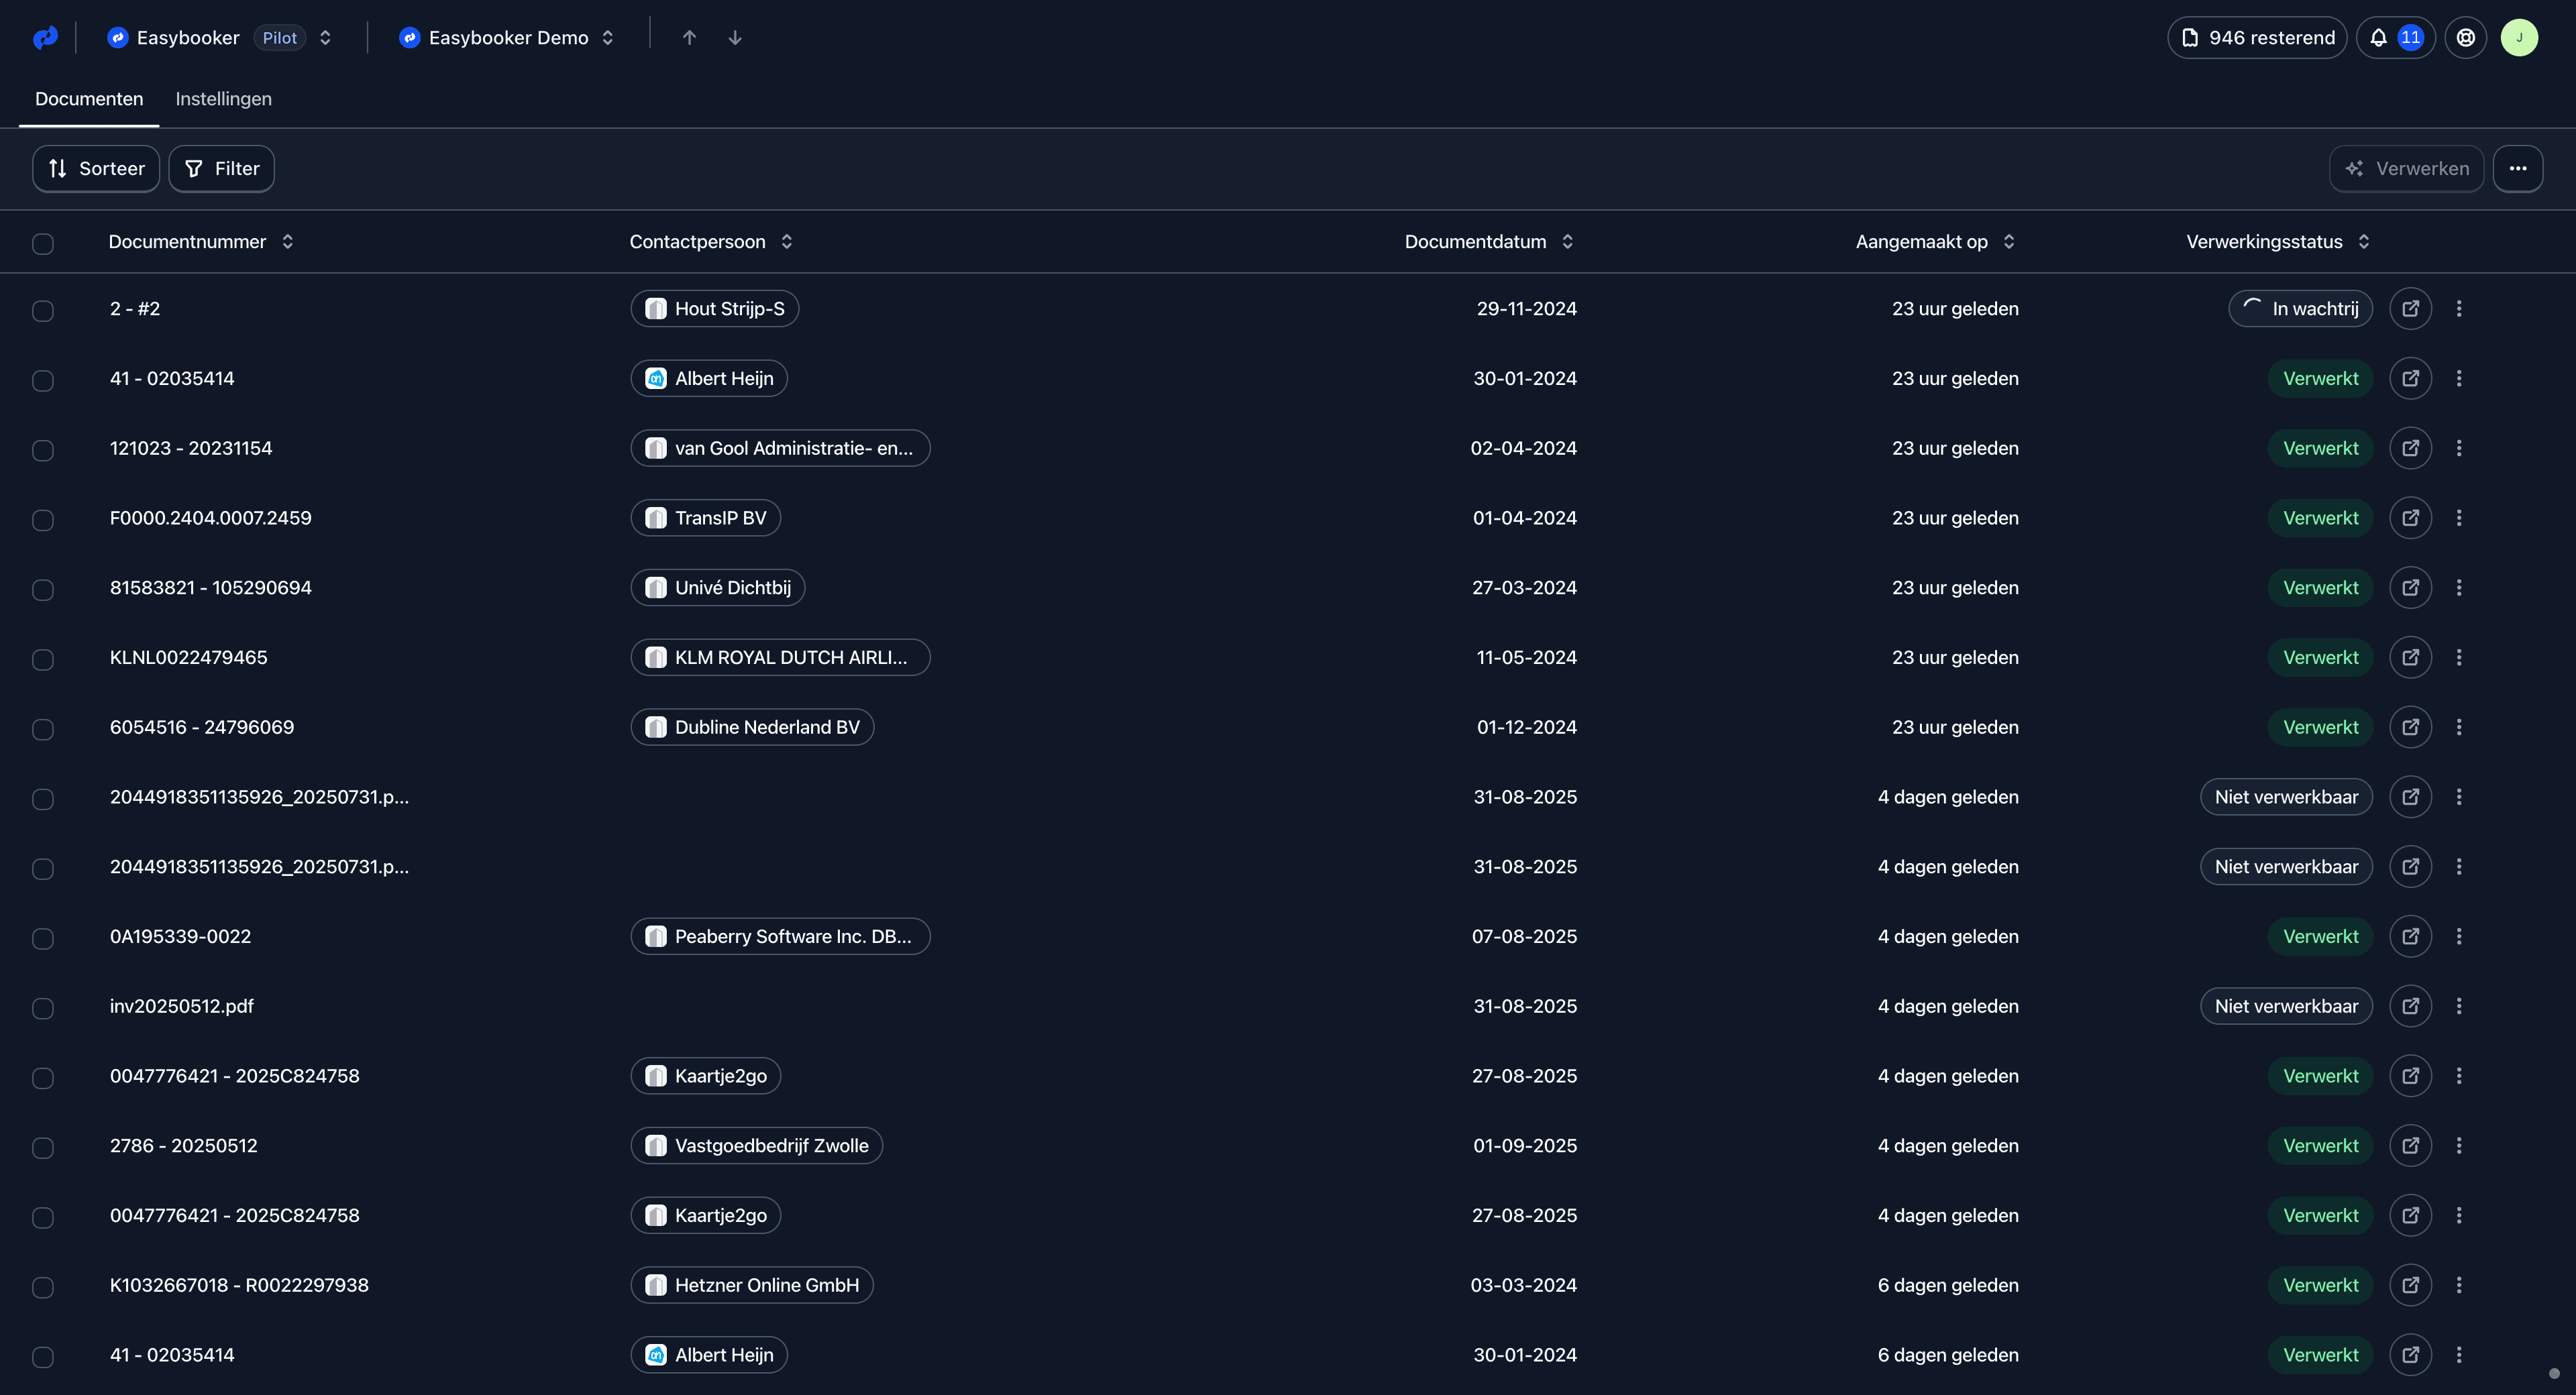Navigate to the previous item using the up arrow
2576x1395 pixels.
click(689, 38)
